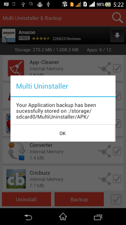Image resolution: width=126 pixels, height=225 pixels.
Task: Tap the ad info icon near Amazon
Action: pos(4,41)
